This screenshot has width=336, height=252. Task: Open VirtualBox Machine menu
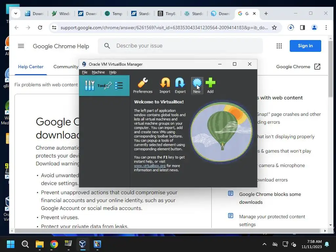click(x=98, y=72)
